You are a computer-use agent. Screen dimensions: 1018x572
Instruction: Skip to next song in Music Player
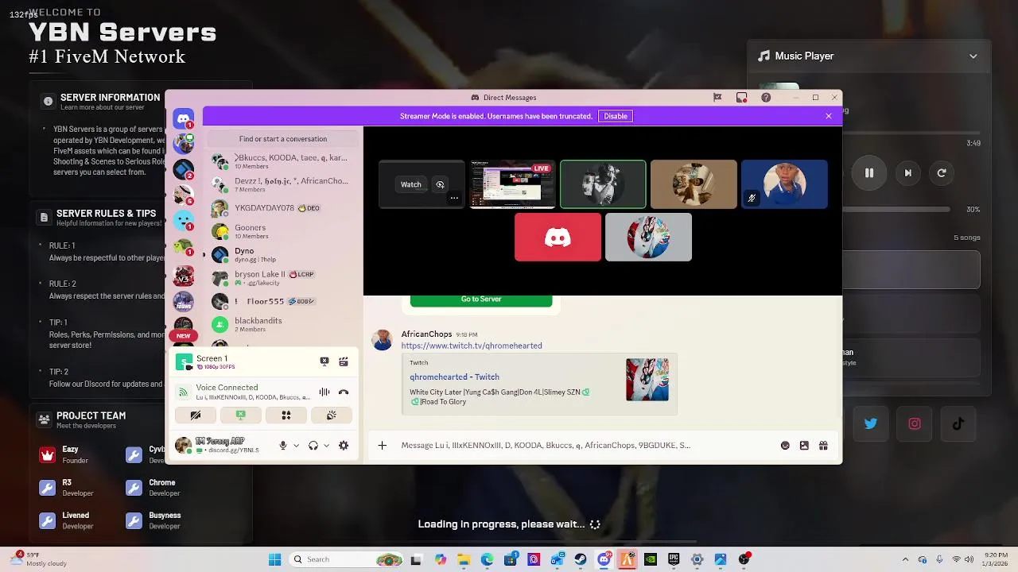(x=907, y=173)
